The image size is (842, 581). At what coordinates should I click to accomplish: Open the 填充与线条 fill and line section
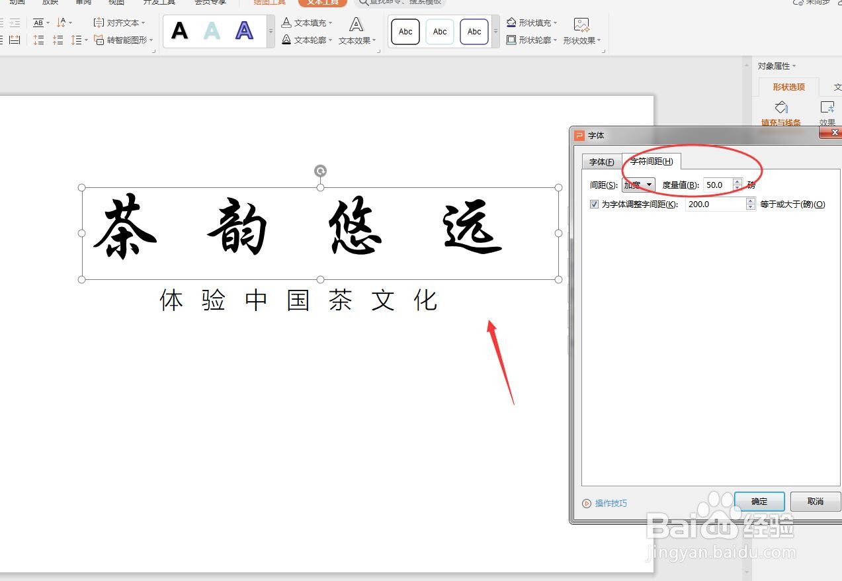[x=781, y=113]
